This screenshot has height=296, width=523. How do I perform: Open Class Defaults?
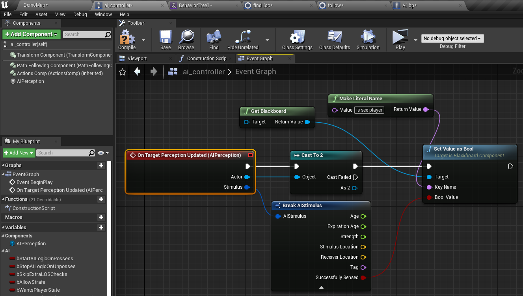coord(334,39)
